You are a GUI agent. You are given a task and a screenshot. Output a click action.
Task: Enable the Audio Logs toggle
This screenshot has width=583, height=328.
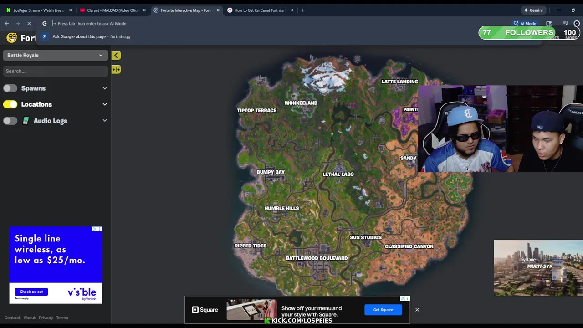tap(10, 121)
